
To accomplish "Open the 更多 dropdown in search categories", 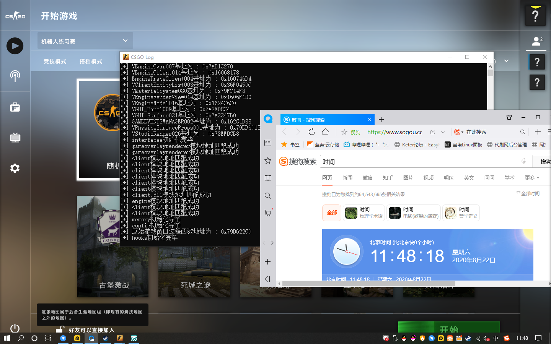I will 532,178.
